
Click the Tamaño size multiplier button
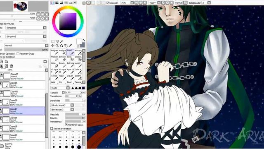(63, 92)
